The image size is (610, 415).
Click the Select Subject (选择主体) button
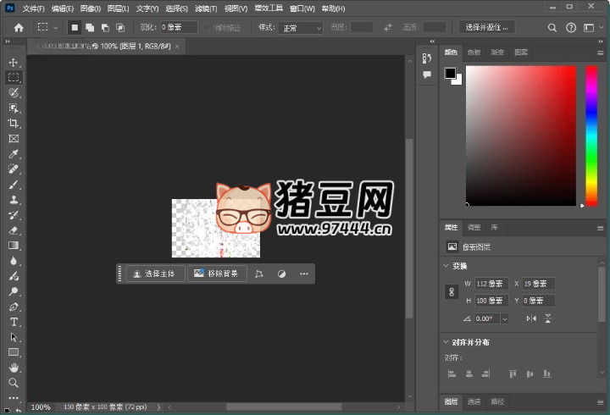point(155,274)
